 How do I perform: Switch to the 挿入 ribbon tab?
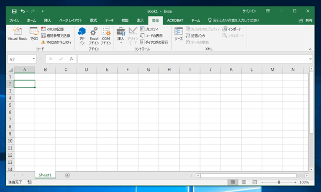tap(47, 20)
